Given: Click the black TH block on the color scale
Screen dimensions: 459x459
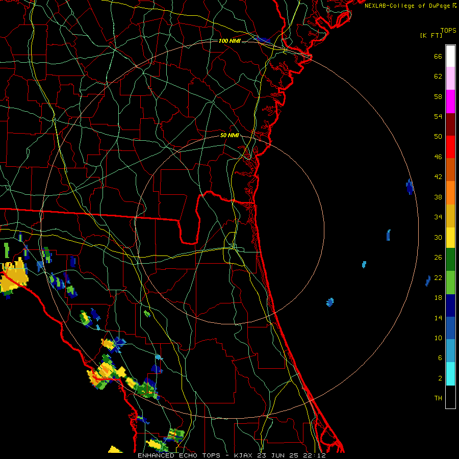Looking at the screenshot, I should 450,397.
